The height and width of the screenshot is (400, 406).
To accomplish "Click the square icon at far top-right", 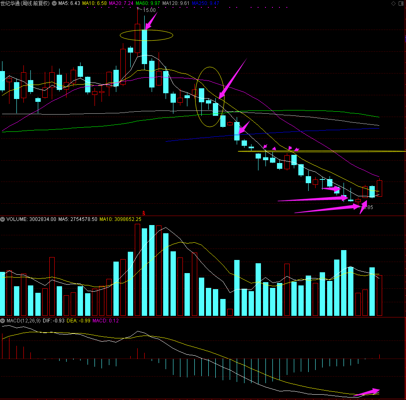I will coord(401,3).
